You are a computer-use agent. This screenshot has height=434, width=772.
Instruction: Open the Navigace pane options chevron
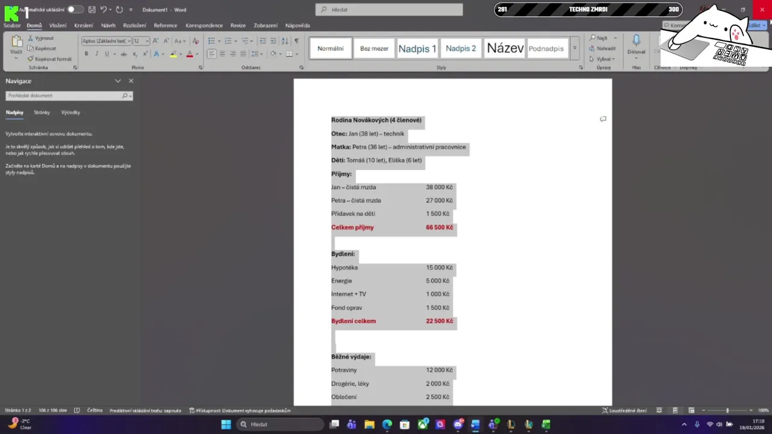point(118,81)
